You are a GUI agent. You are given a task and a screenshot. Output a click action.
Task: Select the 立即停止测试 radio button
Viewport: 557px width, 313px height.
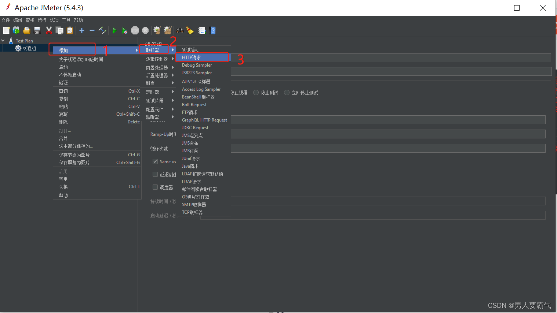point(287,93)
